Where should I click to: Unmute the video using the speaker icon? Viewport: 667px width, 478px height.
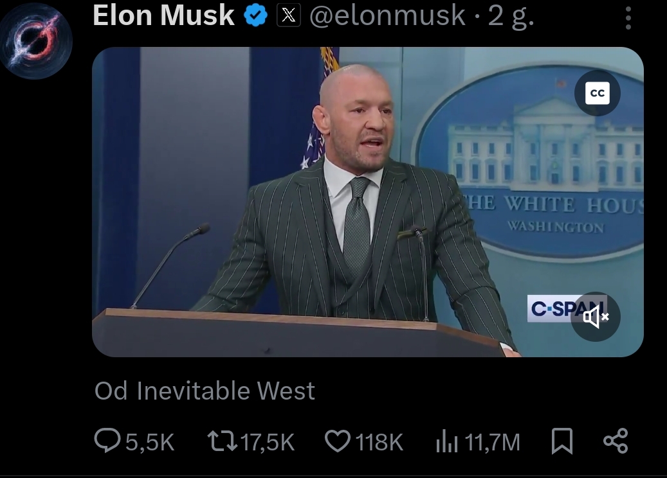(595, 317)
